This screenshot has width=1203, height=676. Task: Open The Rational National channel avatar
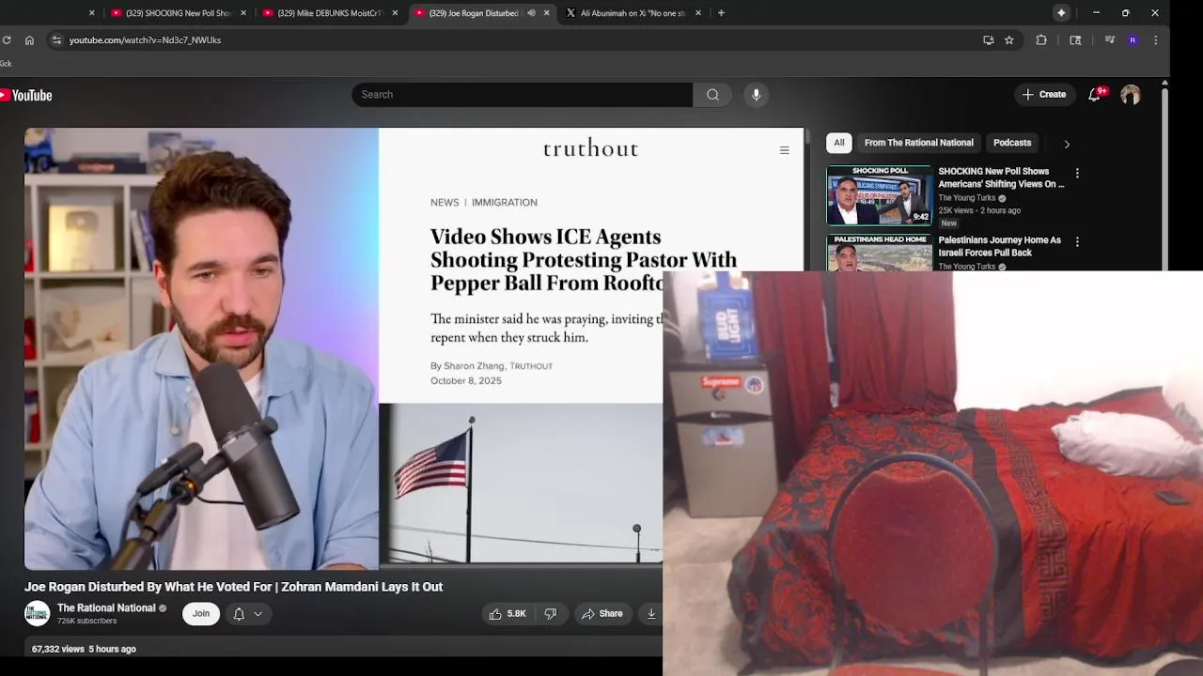[38, 613]
